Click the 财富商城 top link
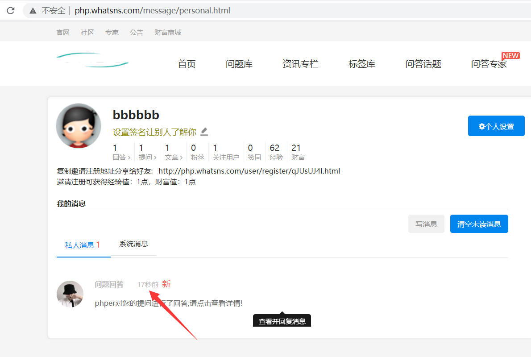The image size is (531, 357). tap(167, 33)
